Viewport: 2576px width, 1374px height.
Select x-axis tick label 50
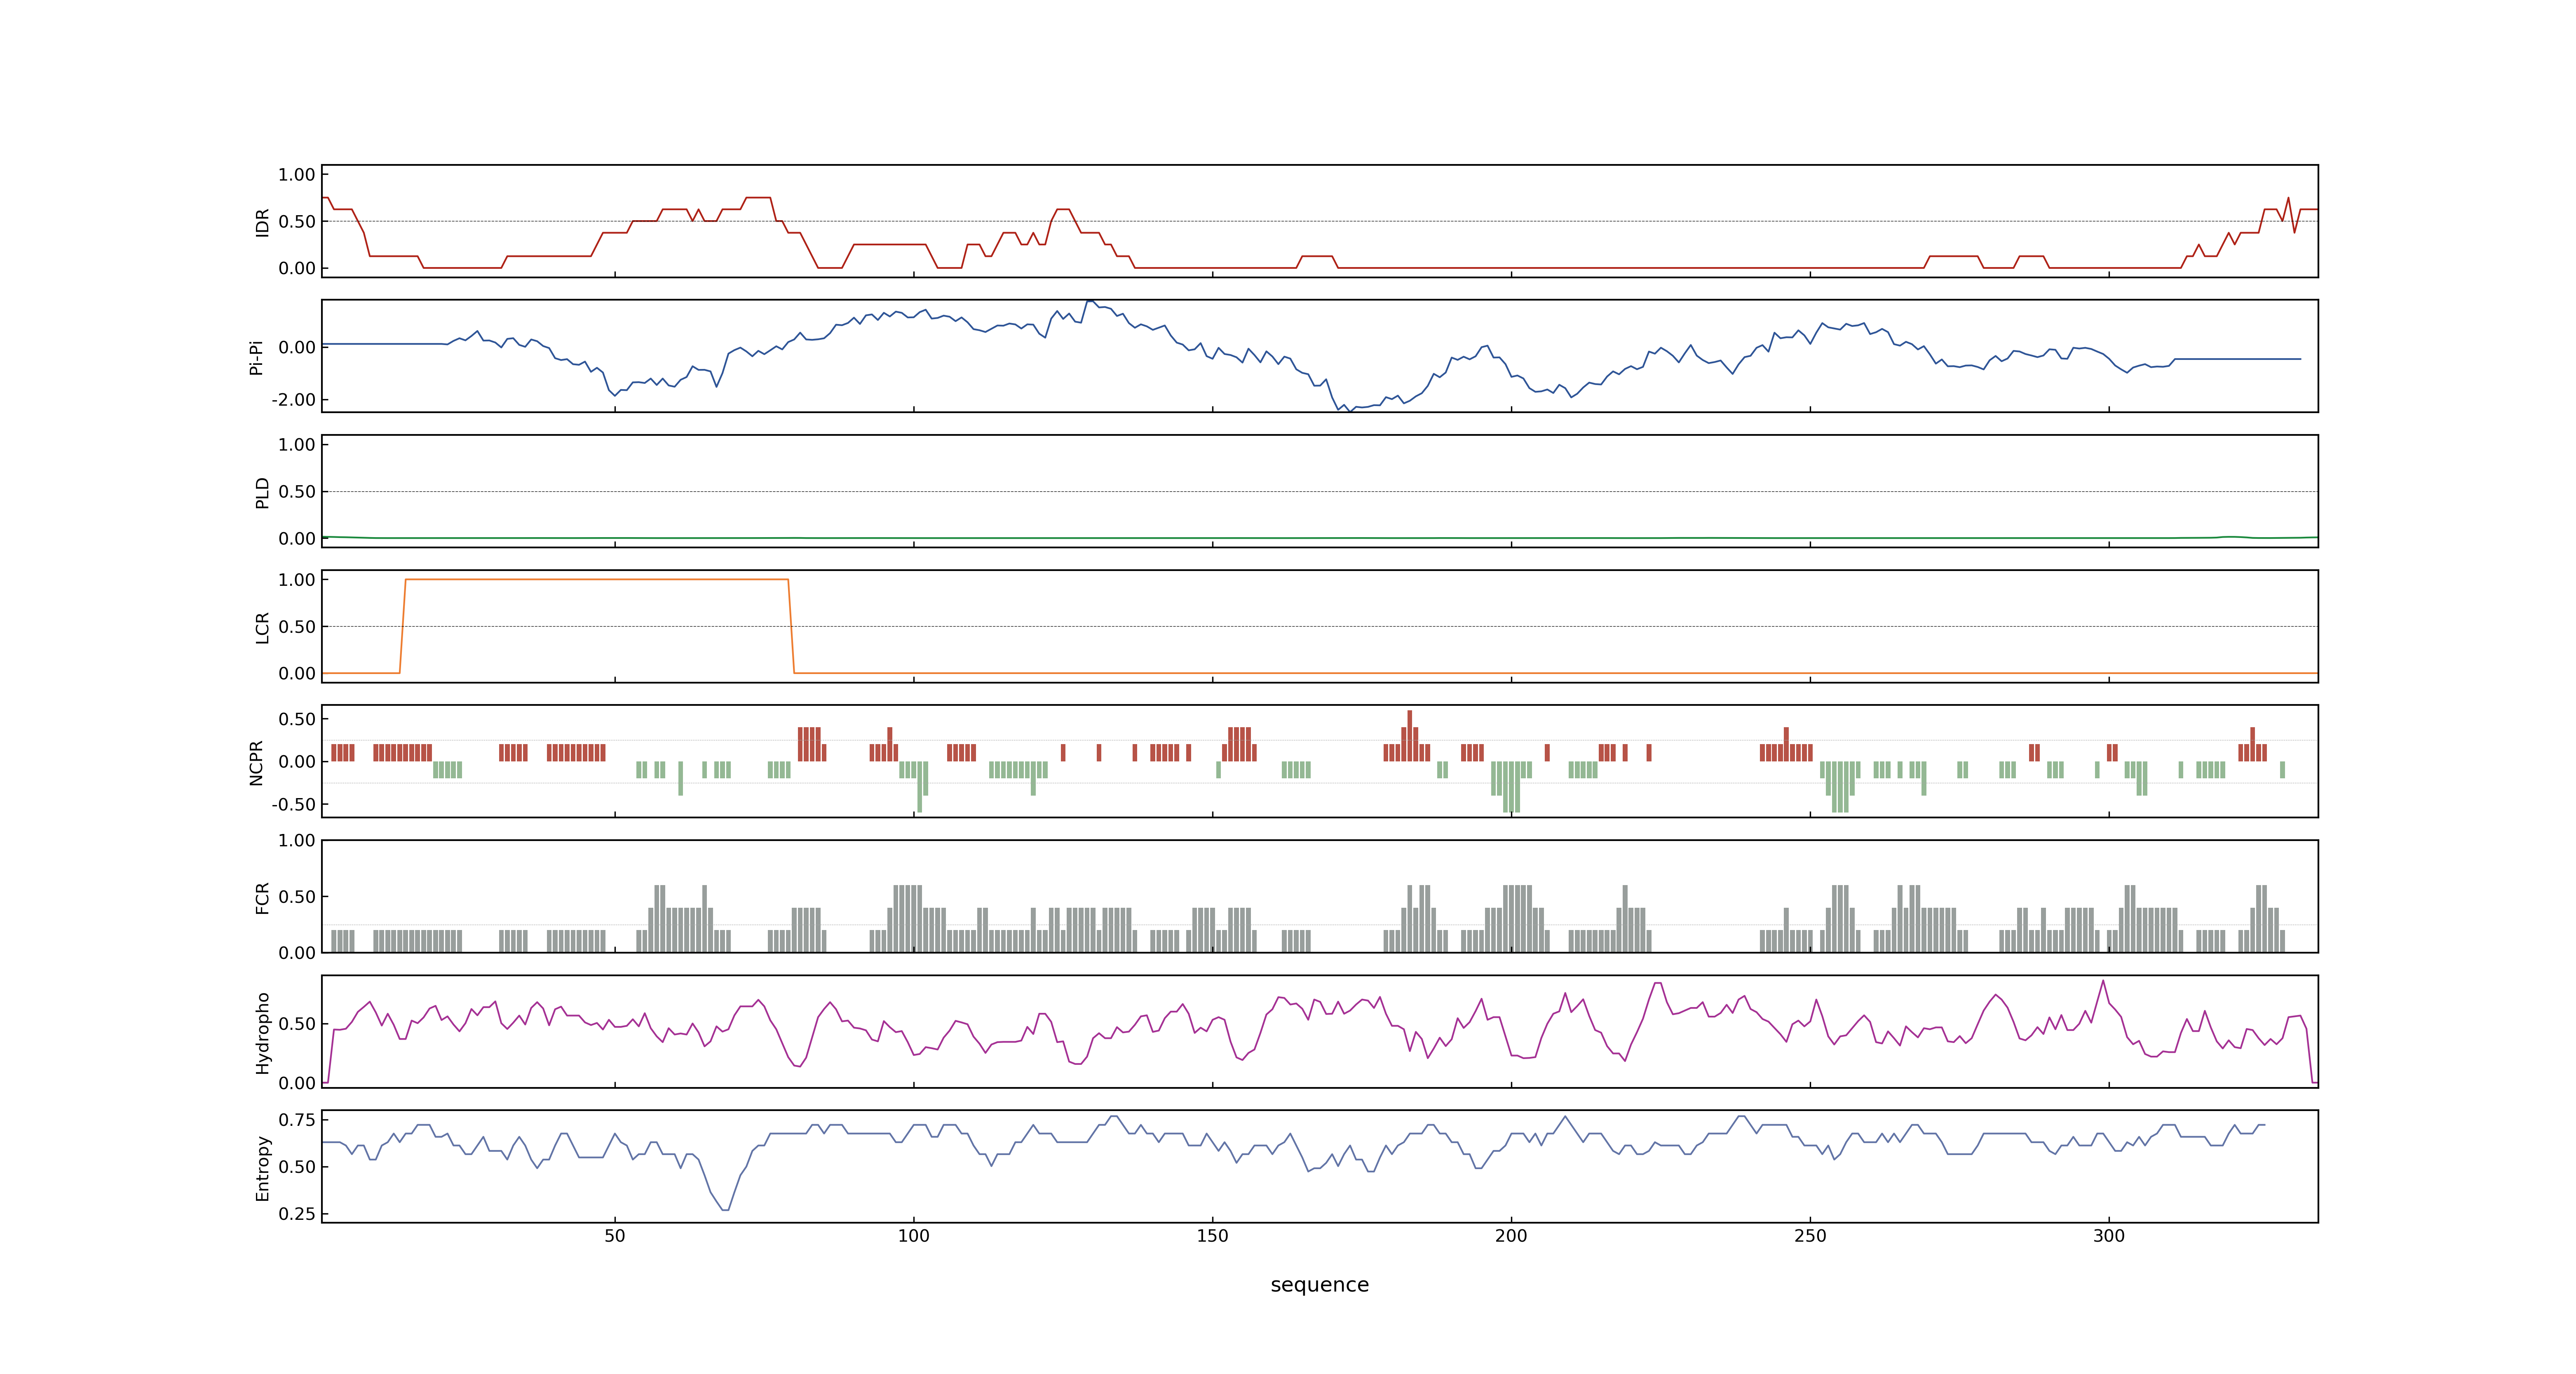[614, 1236]
